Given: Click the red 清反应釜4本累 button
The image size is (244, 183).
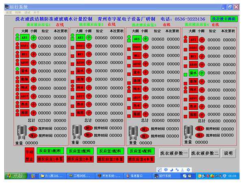Looking at the screenshot, I should tap(140, 159).
